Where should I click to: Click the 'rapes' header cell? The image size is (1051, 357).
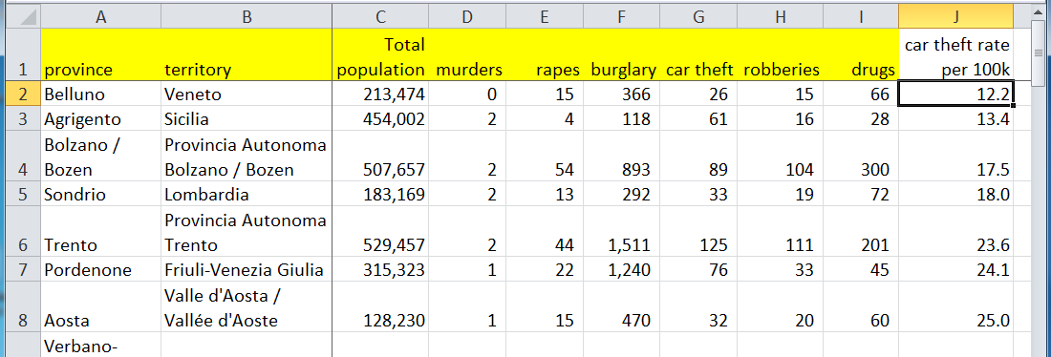click(545, 55)
